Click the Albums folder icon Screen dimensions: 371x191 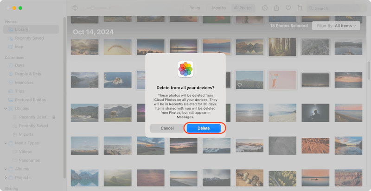click(11, 169)
